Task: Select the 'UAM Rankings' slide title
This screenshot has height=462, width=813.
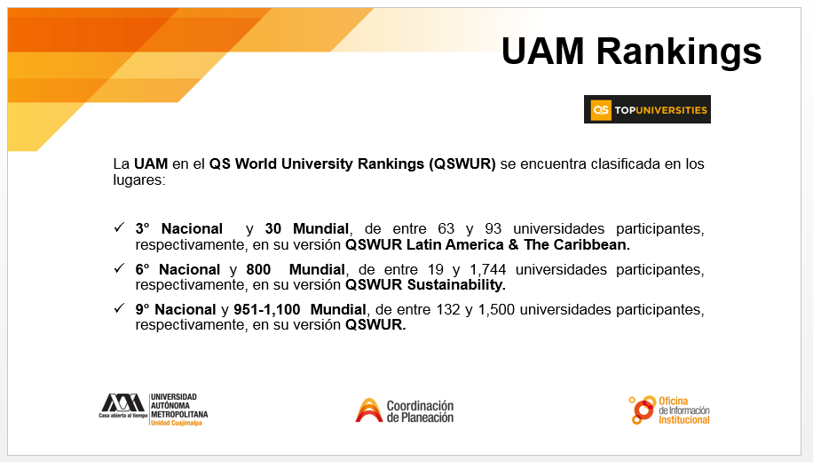Action: click(632, 52)
